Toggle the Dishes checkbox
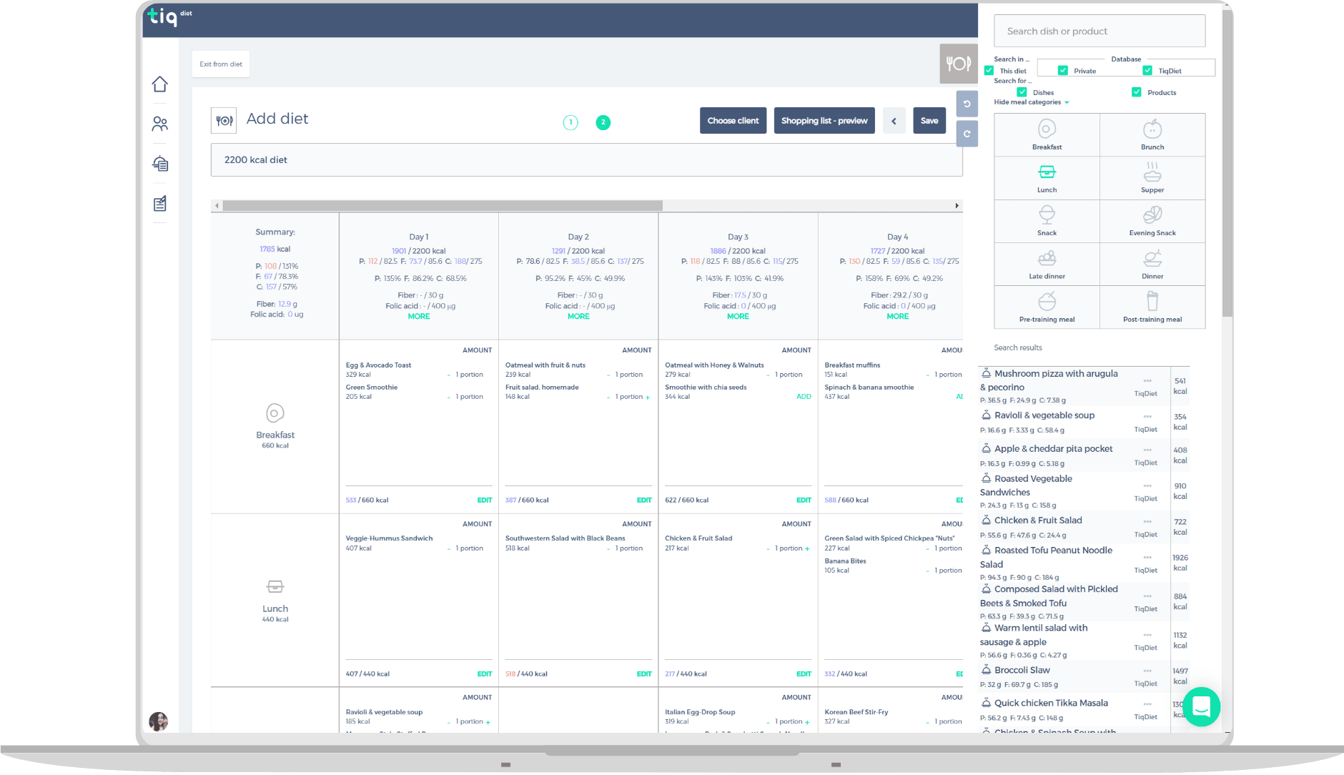 1022,92
